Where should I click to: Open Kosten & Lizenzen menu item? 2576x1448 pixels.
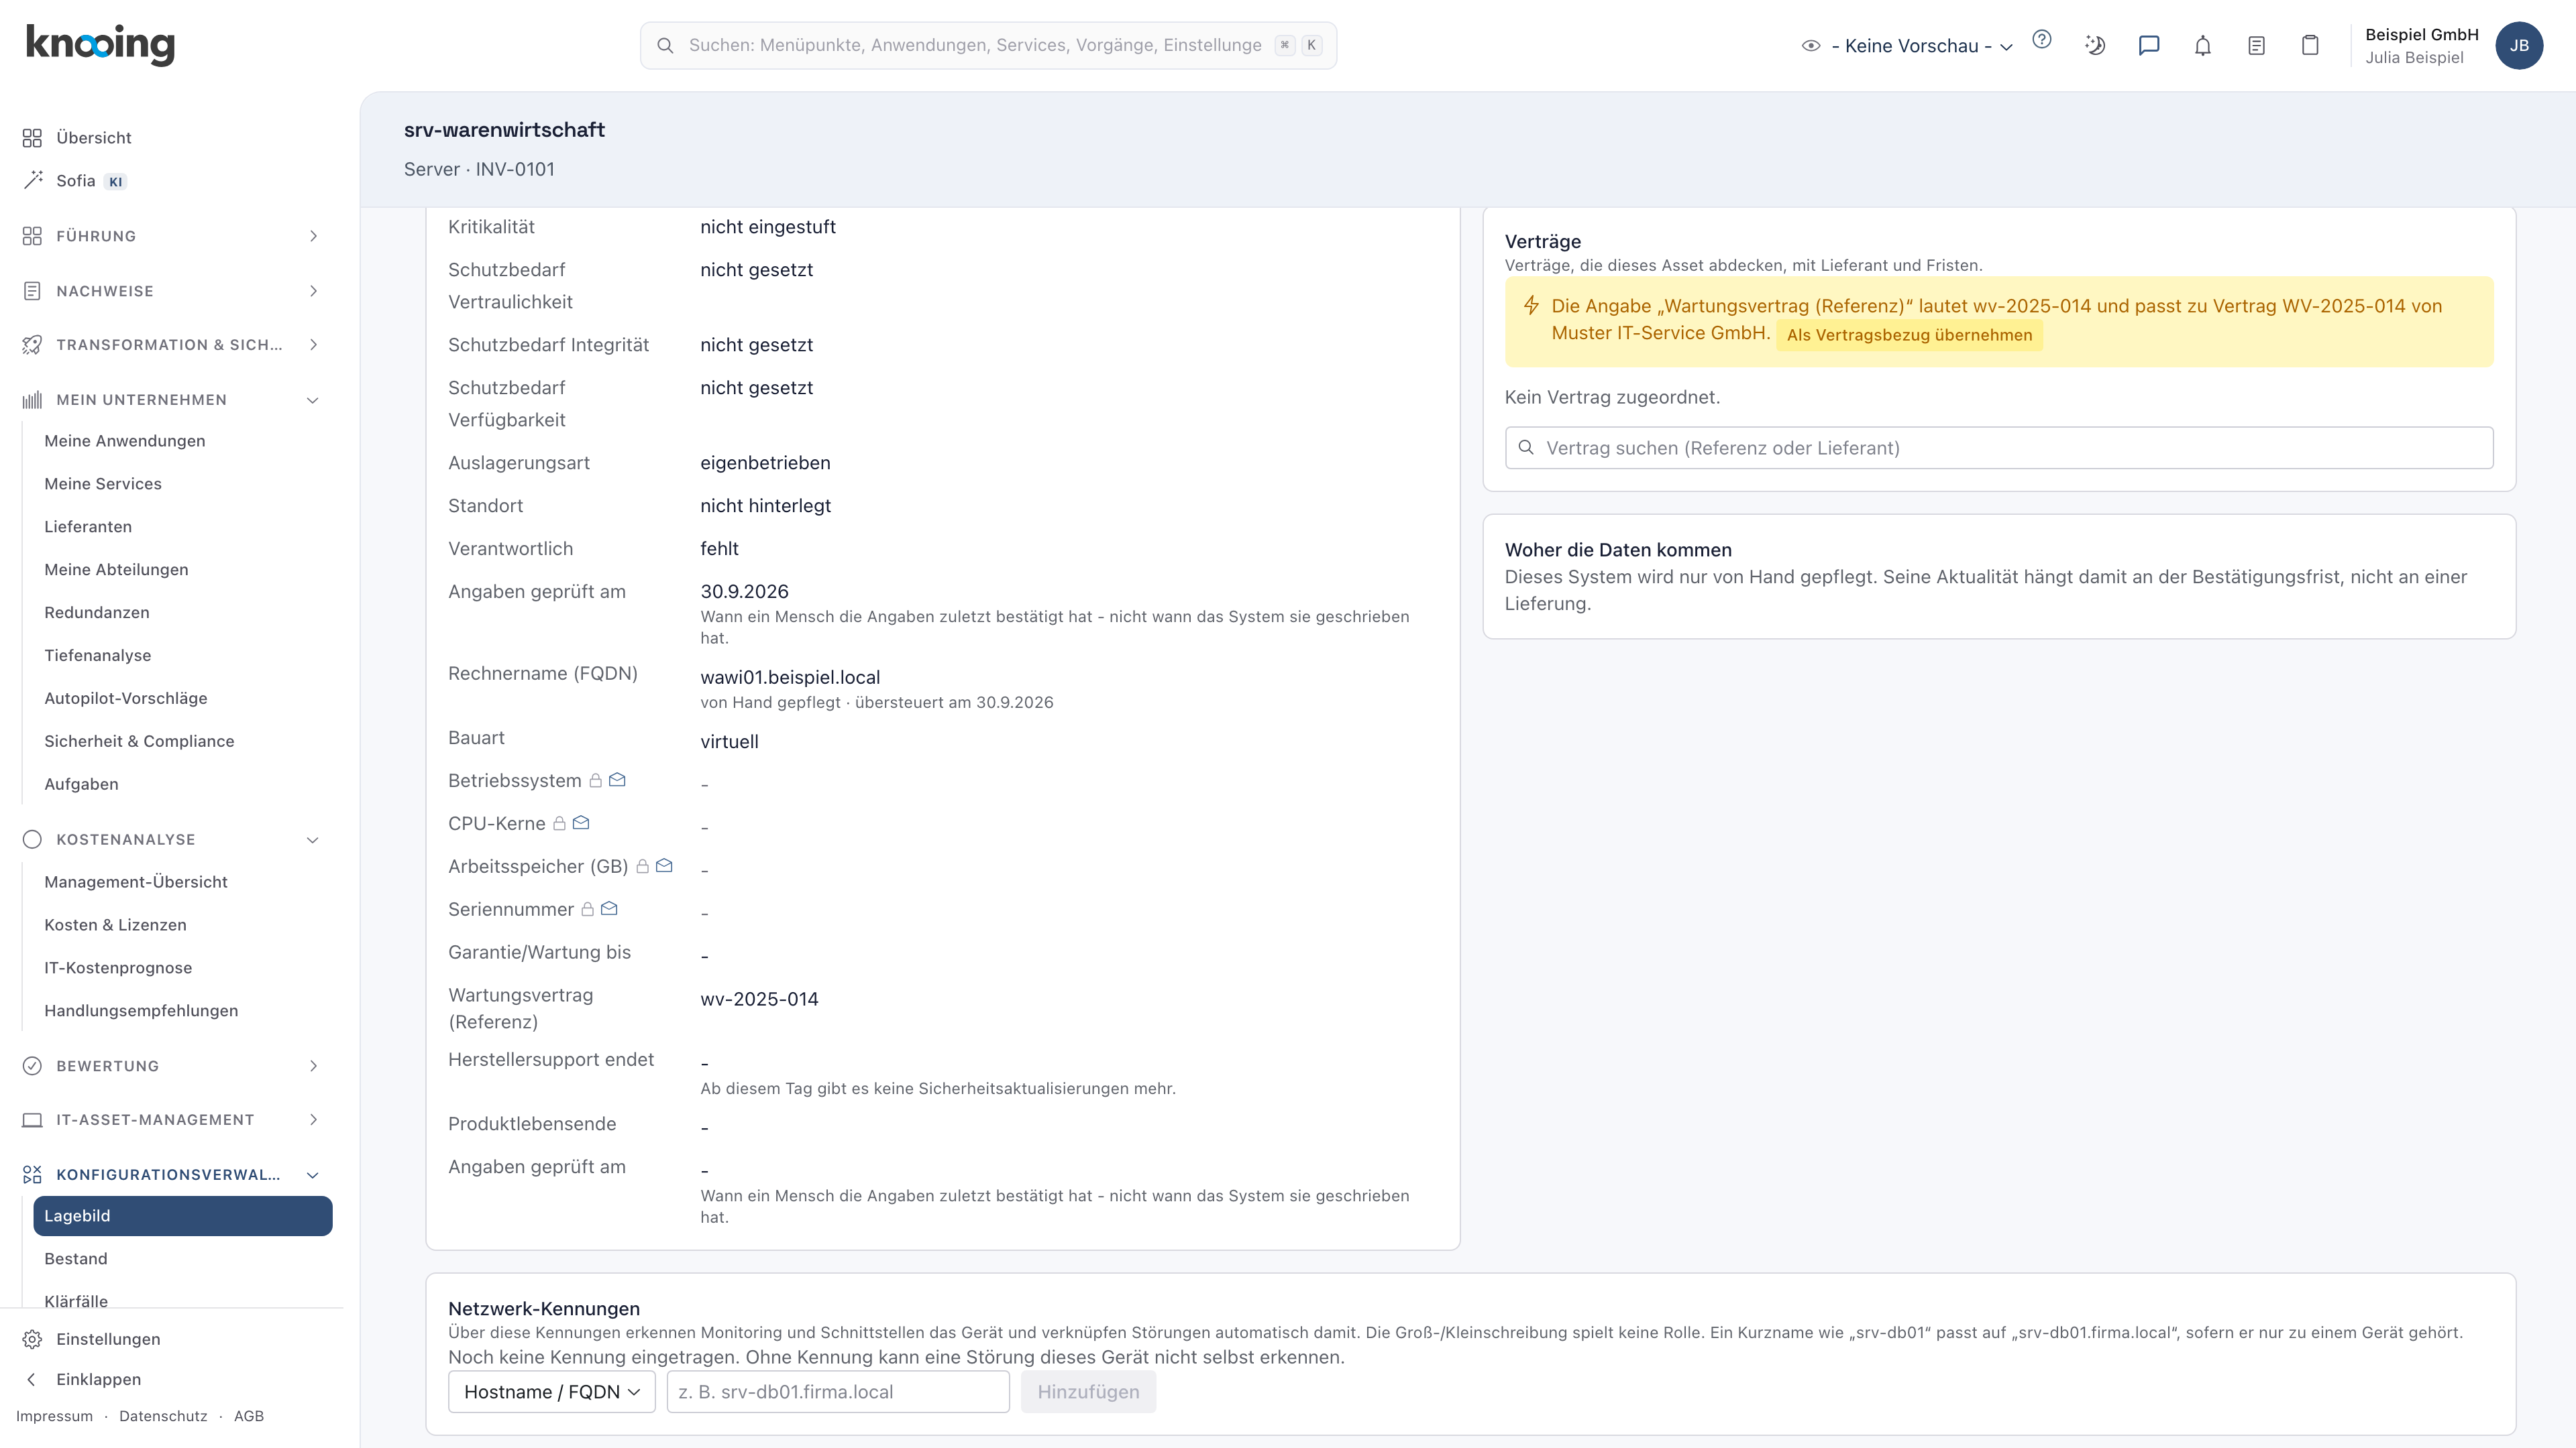(x=115, y=924)
